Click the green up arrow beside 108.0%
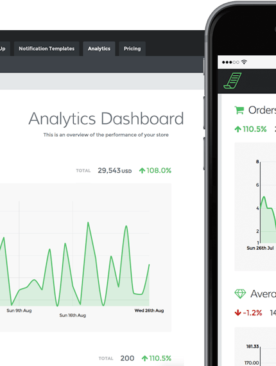Viewport: 276px width, 366px height. (142, 171)
